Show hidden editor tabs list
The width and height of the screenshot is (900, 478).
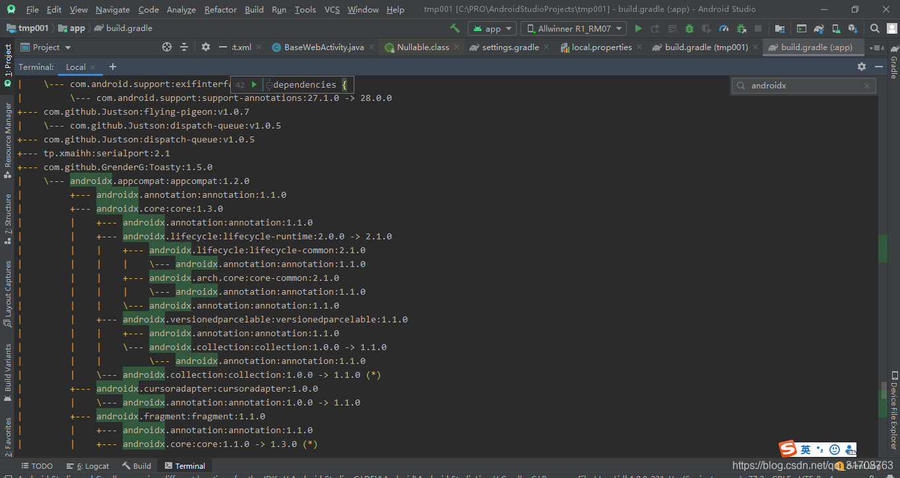pos(877,47)
